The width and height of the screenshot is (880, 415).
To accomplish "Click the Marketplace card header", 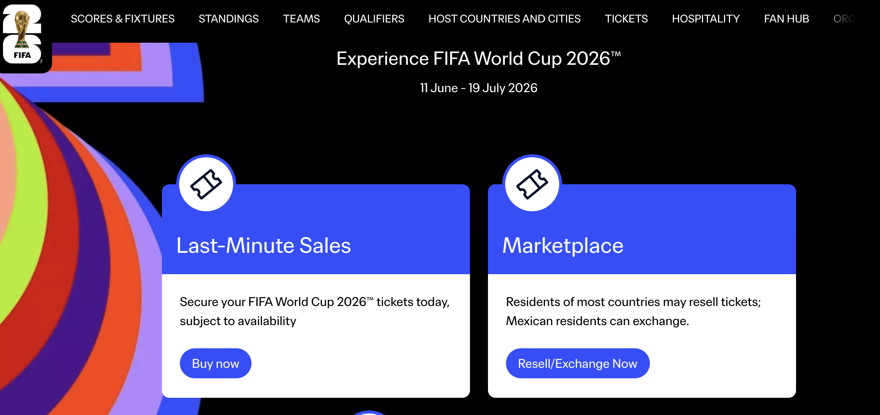I will (x=563, y=246).
